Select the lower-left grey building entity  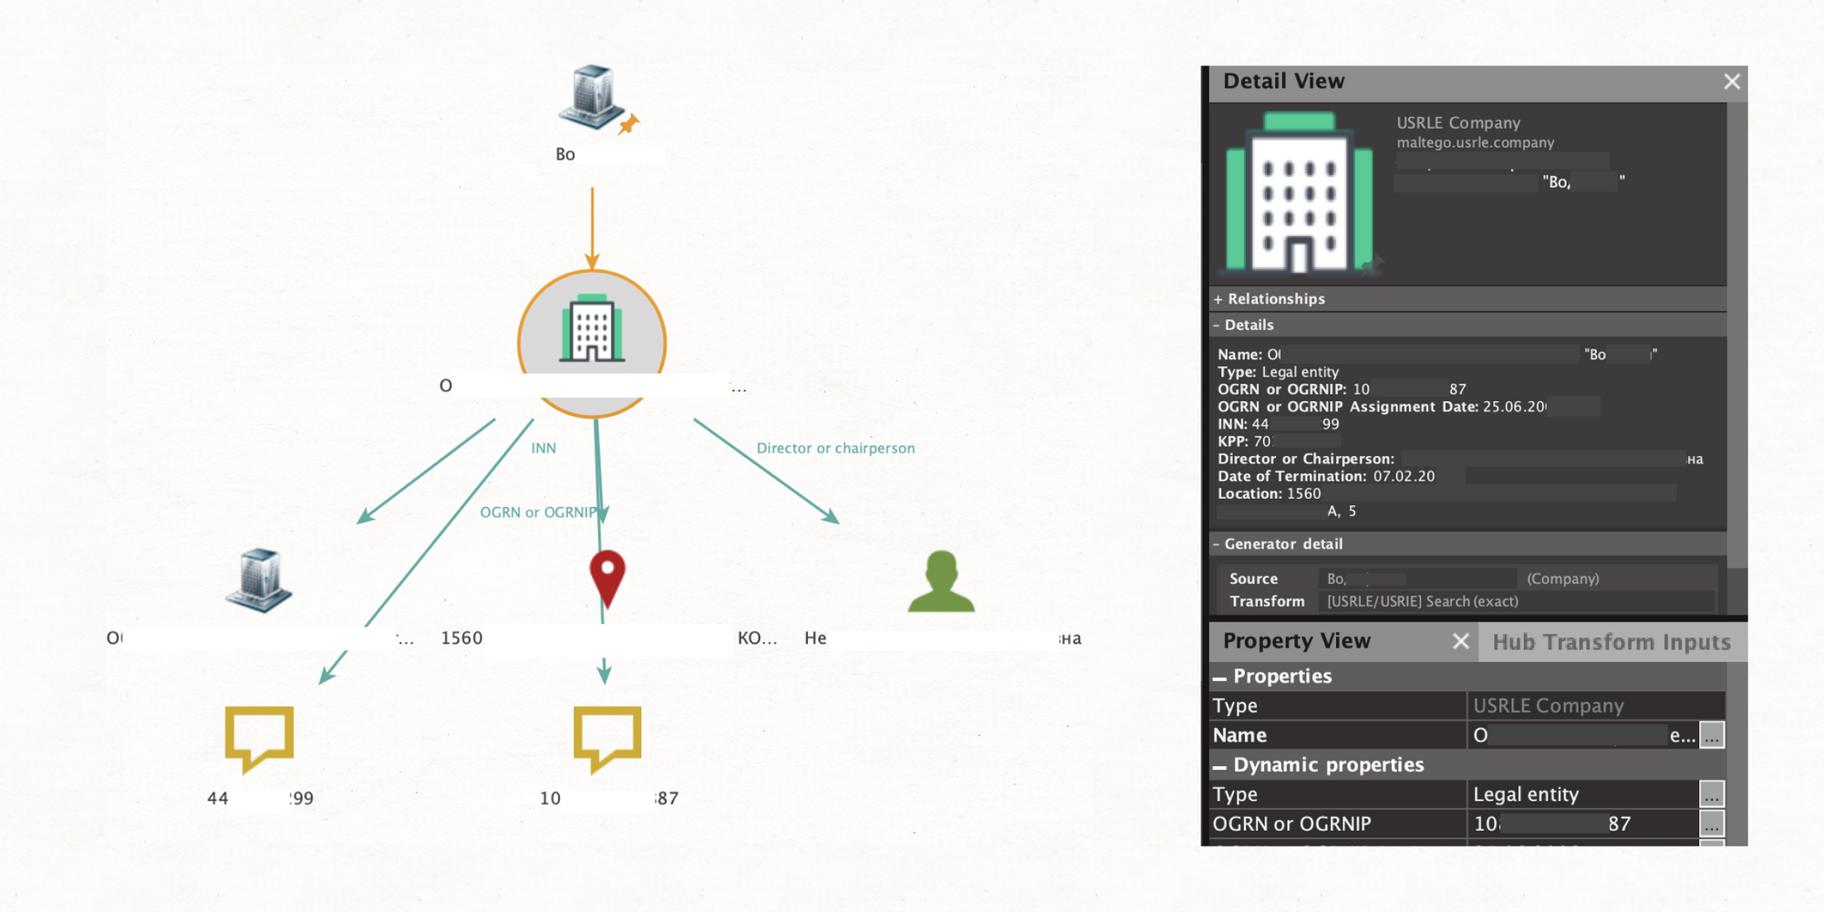[259, 580]
